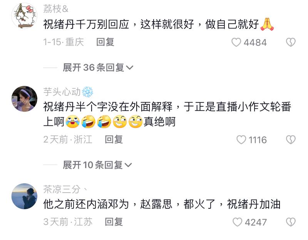Open username 荔枝& profile link
This screenshot has height=240, width=308.
pos(56,9)
